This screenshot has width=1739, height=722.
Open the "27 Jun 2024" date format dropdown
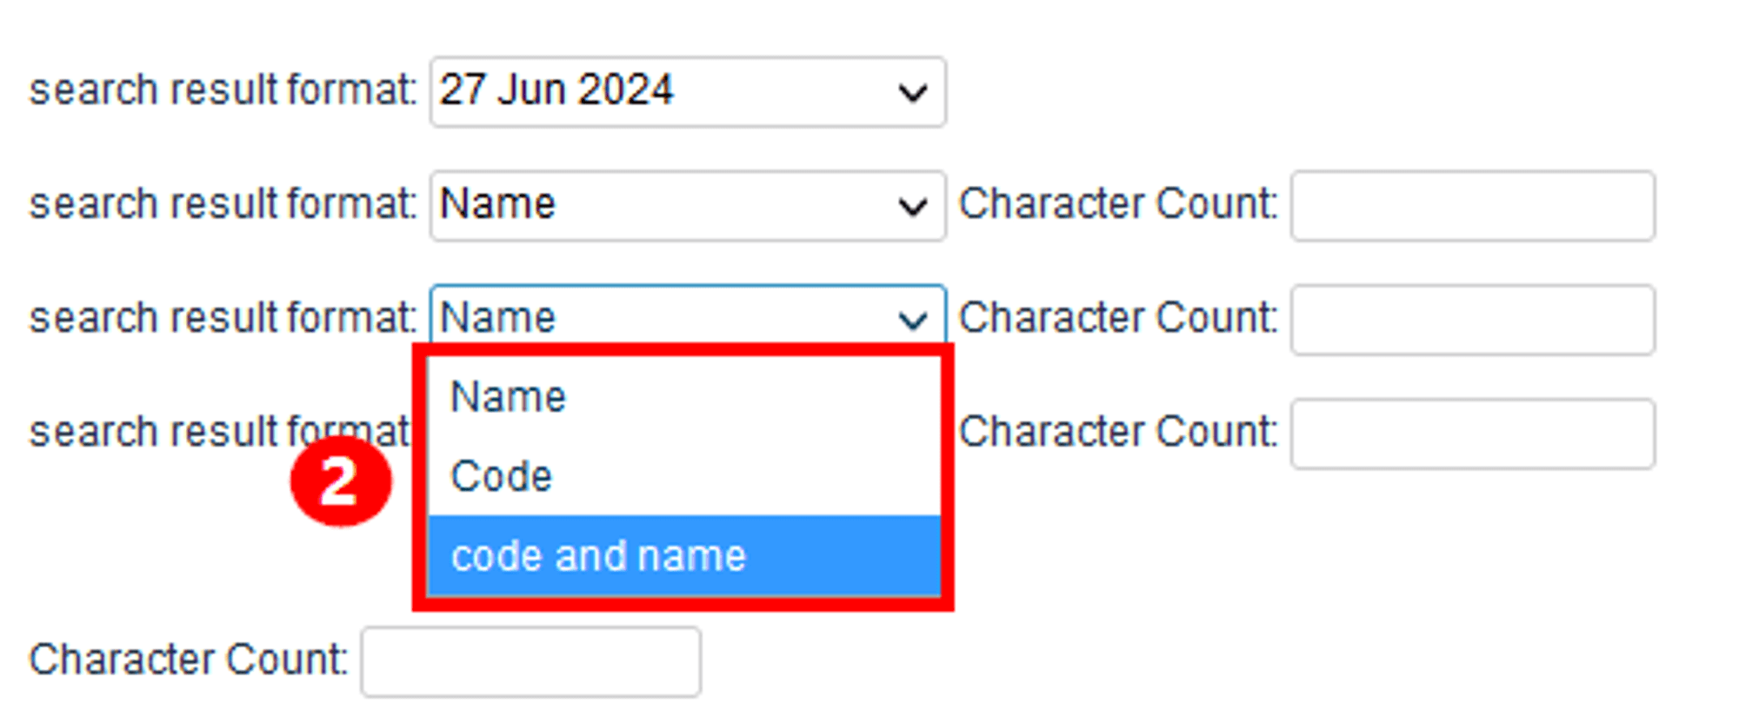[661, 92]
